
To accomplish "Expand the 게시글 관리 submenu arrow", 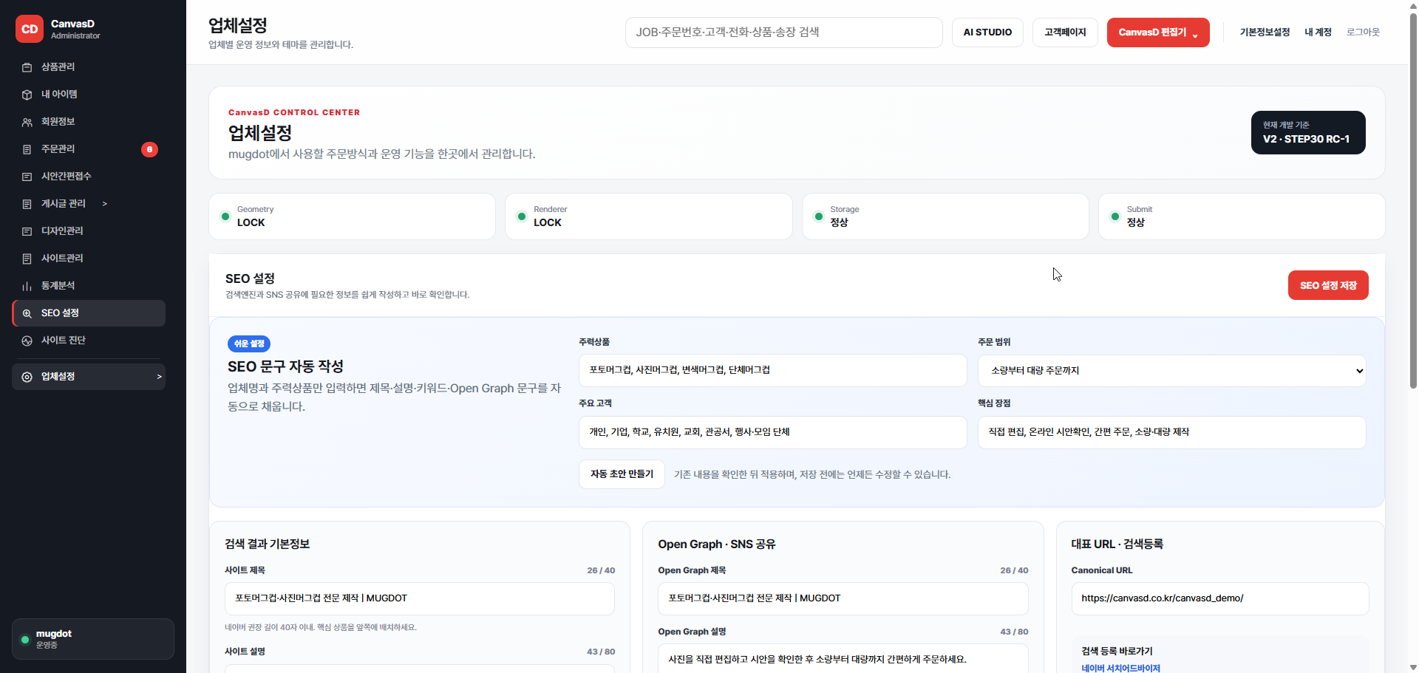I will pos(105,204).
